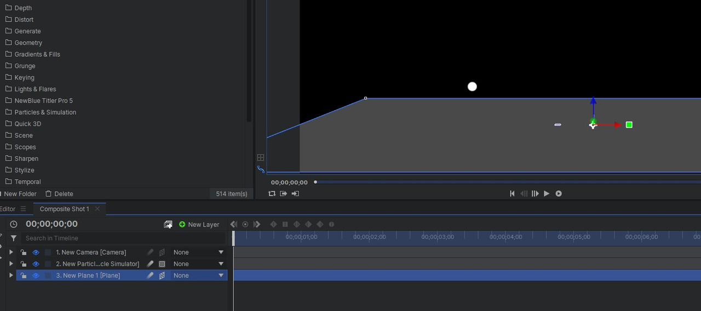This screenshot has width=701, height=311.
Task: Switch Particle Simulator layer dimension mode
Action: [x=162, y=264]
